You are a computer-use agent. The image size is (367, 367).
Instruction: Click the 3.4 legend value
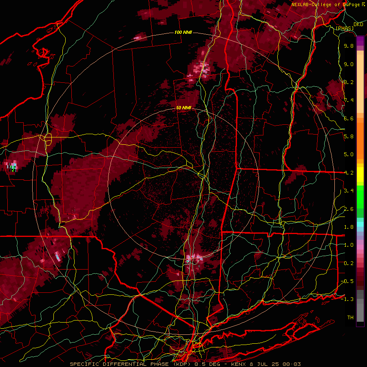coord(349,191)
